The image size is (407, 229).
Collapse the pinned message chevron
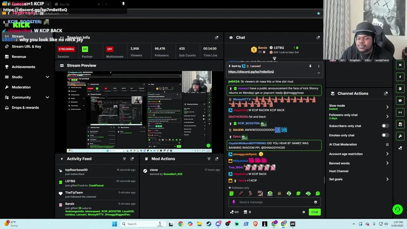pyautogui.click(x=319, y=73)
